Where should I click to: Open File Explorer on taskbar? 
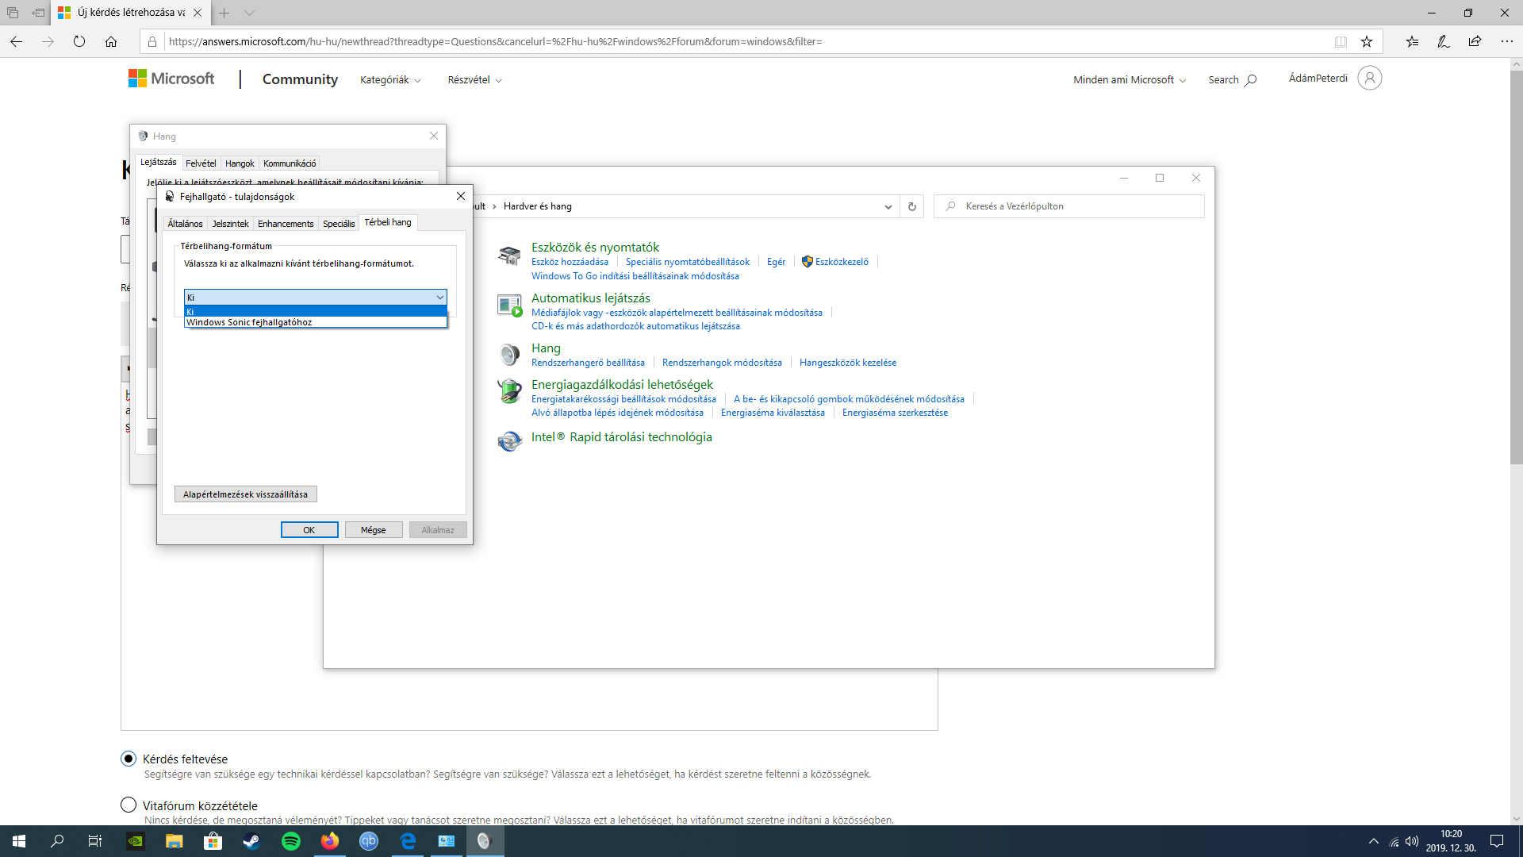[x=175, y=841]
